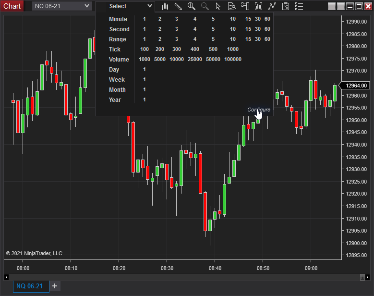Select 1 in the Week row
The height and width of the screenshot is (296, 374).
[x=145, y=79]
